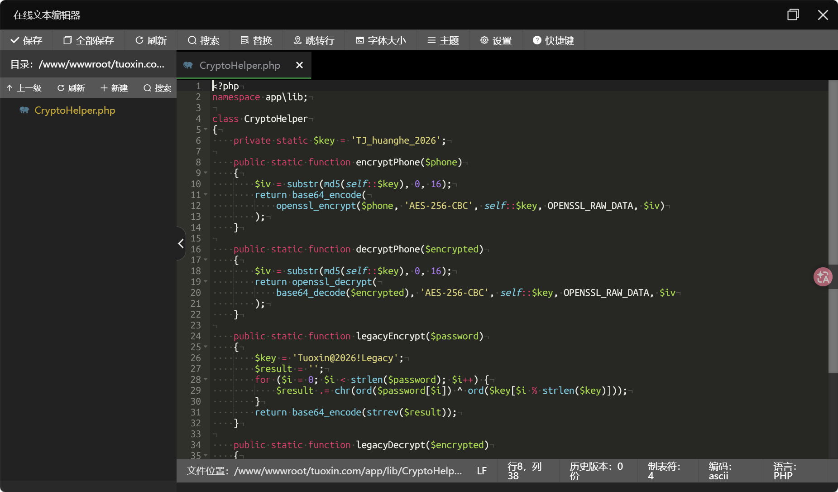
Task: Open the 主题 theme menu
Action: click(443, 40)
